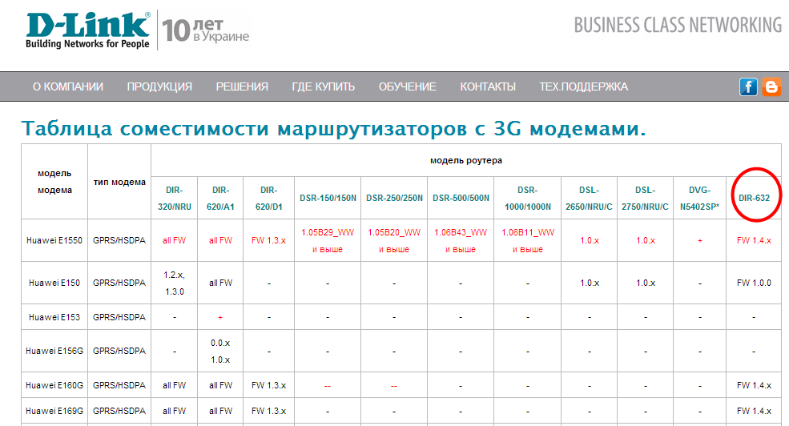Image resolution: width=789 pixels, height=426 pixels.
Task: Click the 1.05B29_WW и выше cell
Action: (x=328, y=240)
